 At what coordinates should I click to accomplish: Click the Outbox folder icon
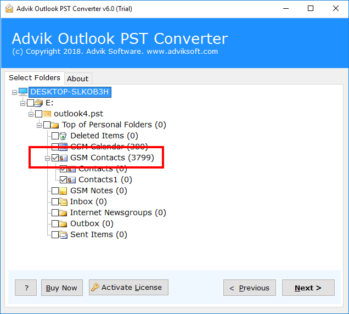63,223
